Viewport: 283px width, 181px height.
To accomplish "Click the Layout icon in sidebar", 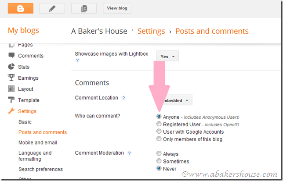I will pos(11,89).
